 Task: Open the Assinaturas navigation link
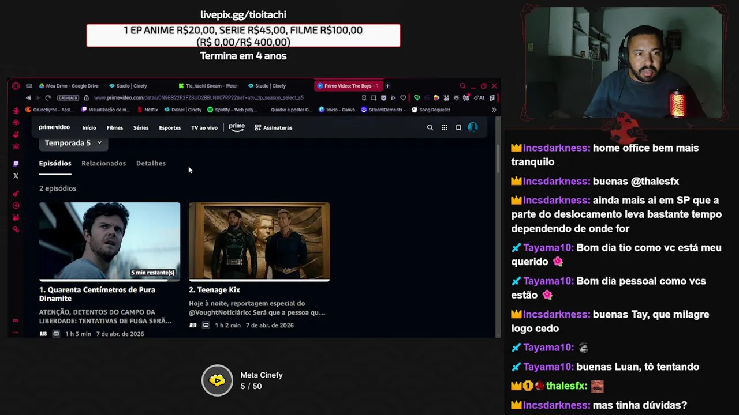(x=274, y=127)
